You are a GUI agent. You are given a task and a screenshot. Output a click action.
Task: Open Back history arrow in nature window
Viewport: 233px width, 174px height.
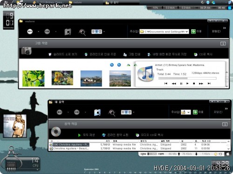[x=38, y=32]
